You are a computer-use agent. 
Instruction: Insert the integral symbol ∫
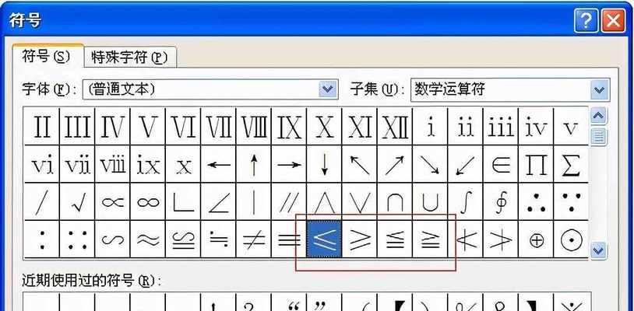[466, 201]
